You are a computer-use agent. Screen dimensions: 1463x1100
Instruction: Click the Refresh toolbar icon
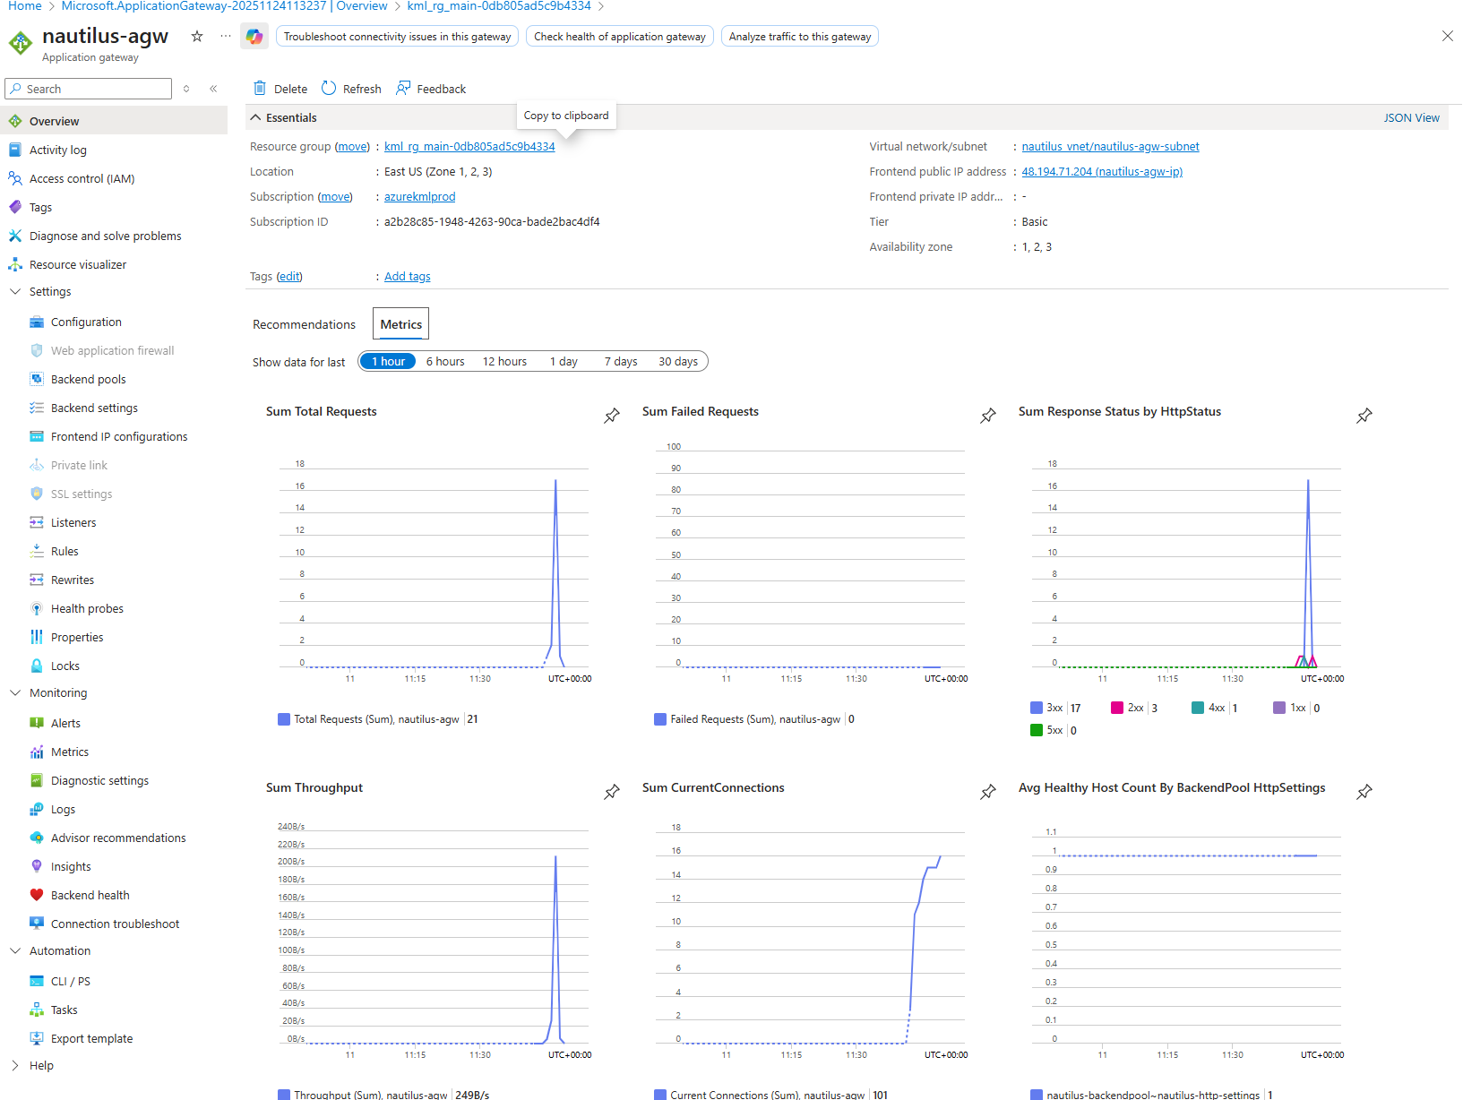coord(329,89)
